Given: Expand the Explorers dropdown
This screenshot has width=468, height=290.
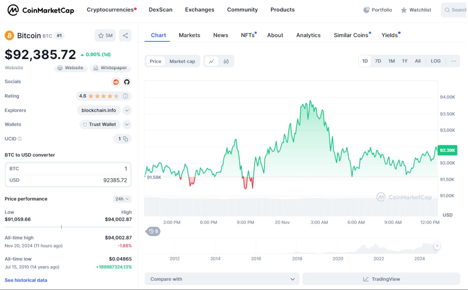Looking at the screenshot, I should 127,110.
